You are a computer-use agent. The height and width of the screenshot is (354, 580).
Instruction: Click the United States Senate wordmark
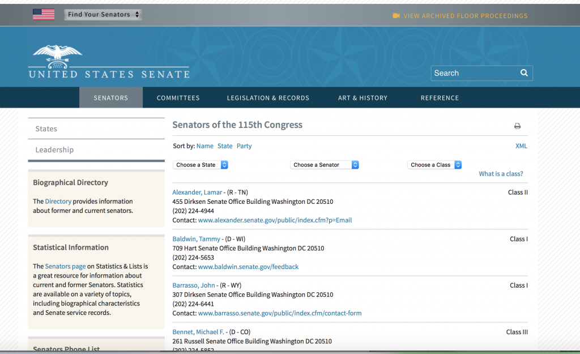[109, 74]
